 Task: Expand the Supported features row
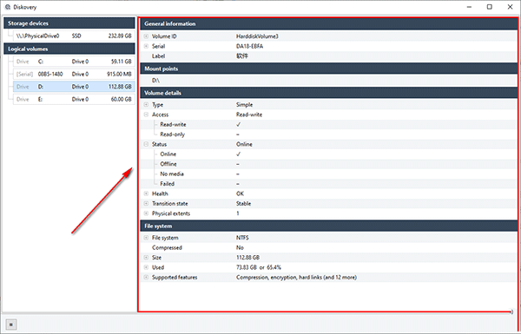[146, 278]
